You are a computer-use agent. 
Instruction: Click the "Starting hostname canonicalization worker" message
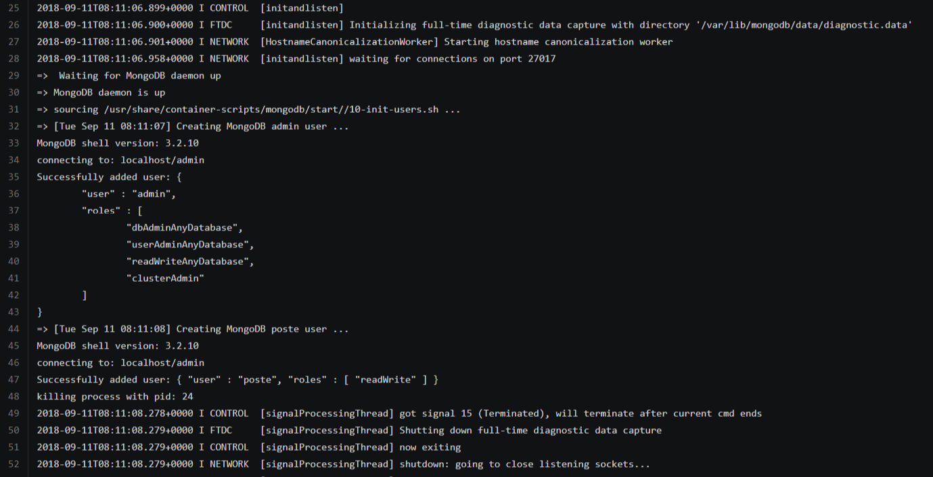click(558, 42)
